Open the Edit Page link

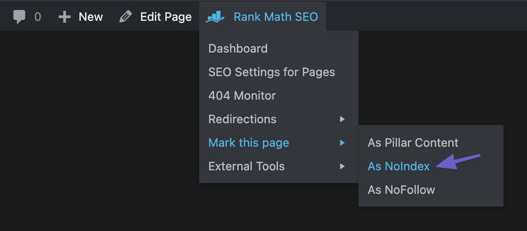[166, 17]
